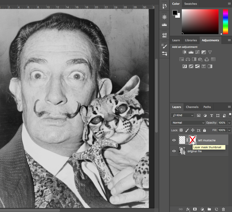Click the Delete layer trash icon
This screenshot has height=212, width=232.
point(223,209)
